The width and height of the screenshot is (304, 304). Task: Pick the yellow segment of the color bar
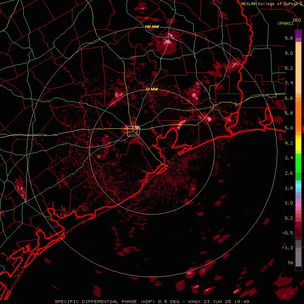[x=298, y=145]
